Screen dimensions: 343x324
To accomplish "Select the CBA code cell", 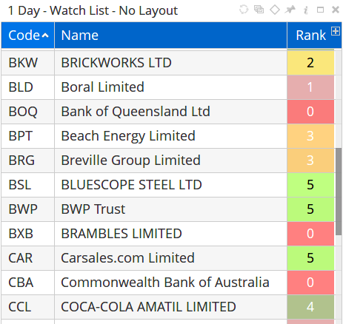I will point(27,283).
